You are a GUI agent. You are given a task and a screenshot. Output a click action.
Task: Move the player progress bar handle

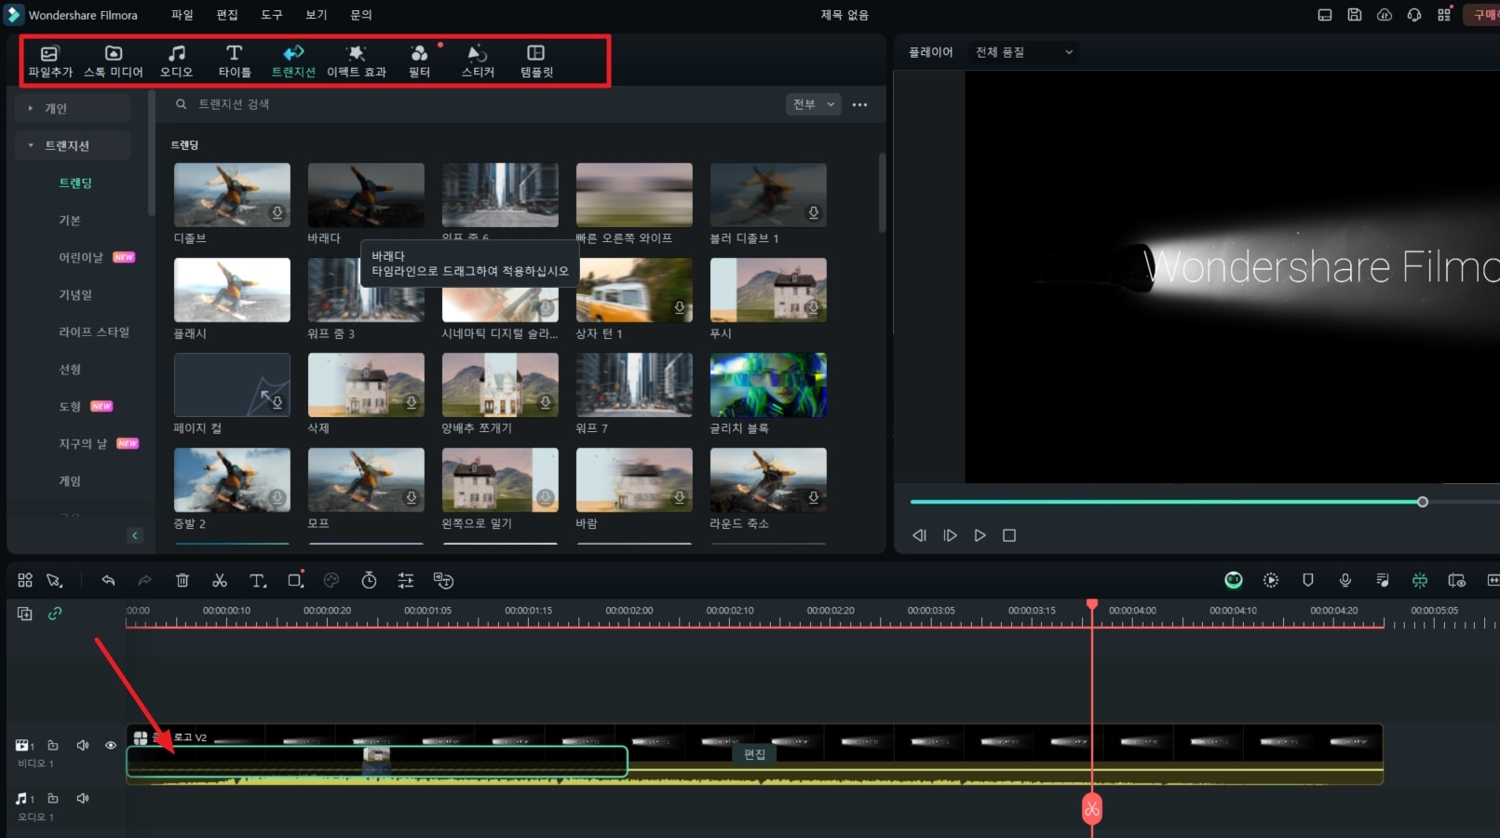pyautogui.click(x=1423, y=502)
